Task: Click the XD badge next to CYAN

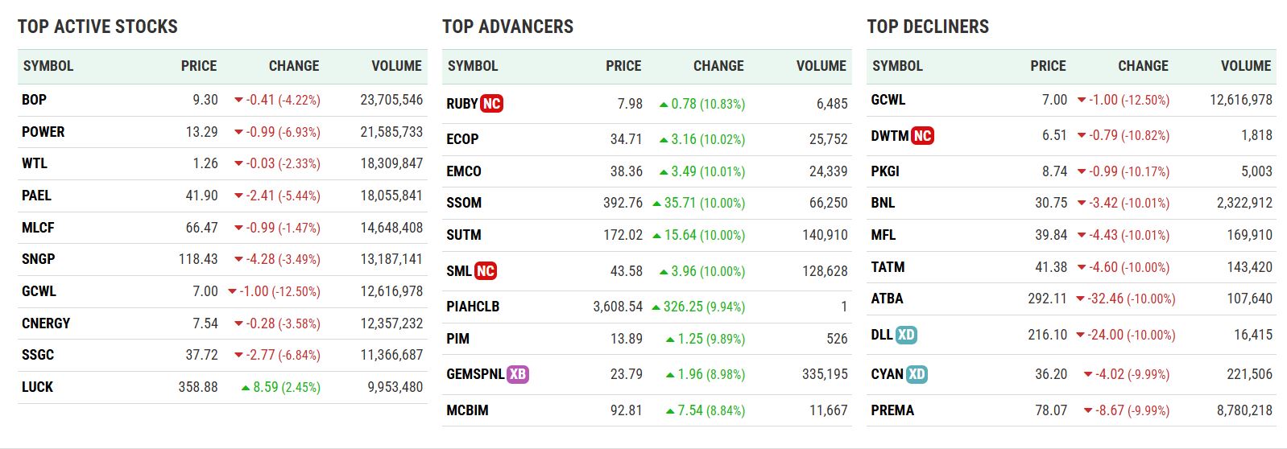Action: pyautogui.click(x=917, y=374)
